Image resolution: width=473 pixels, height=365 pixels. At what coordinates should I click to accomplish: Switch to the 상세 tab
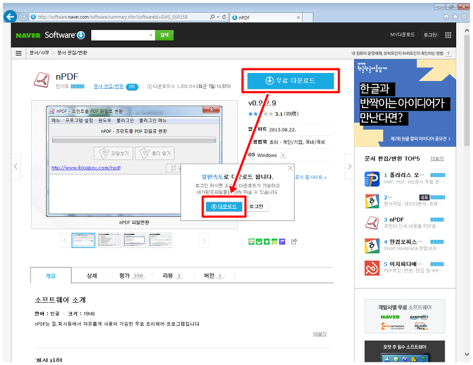92,276
